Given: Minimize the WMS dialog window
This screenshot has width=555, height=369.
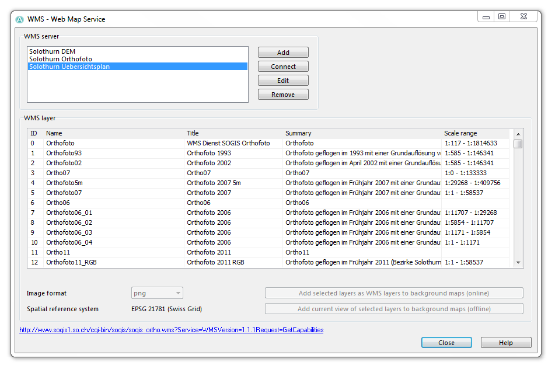Looking at the screenshot, I should pyautogui.click(x=486, y=17).
